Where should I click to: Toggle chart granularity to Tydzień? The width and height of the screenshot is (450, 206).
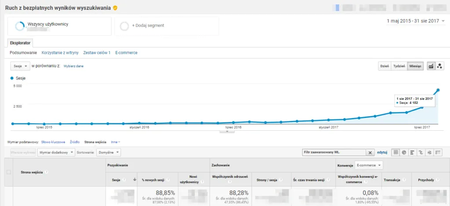[399, 66]
